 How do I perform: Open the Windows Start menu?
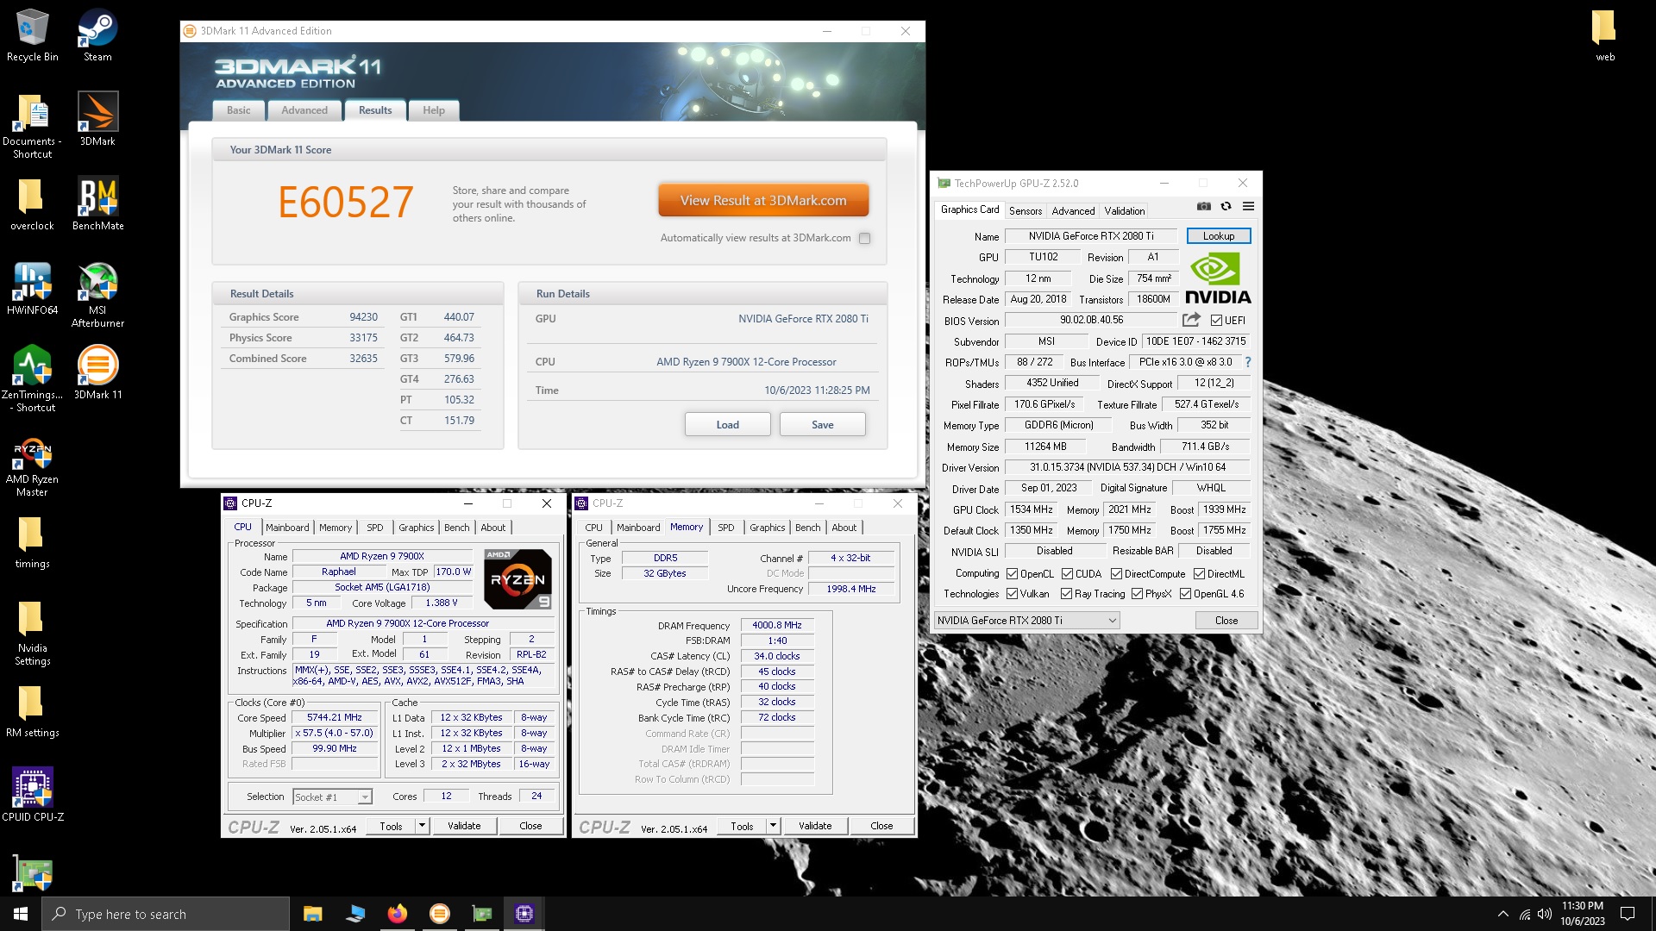21,914
